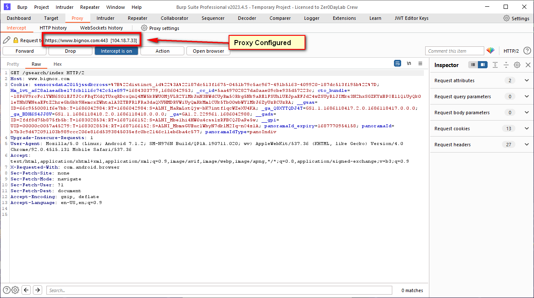
Task: Open the HTTP history sub-tab
Action: tap(53, 28)
